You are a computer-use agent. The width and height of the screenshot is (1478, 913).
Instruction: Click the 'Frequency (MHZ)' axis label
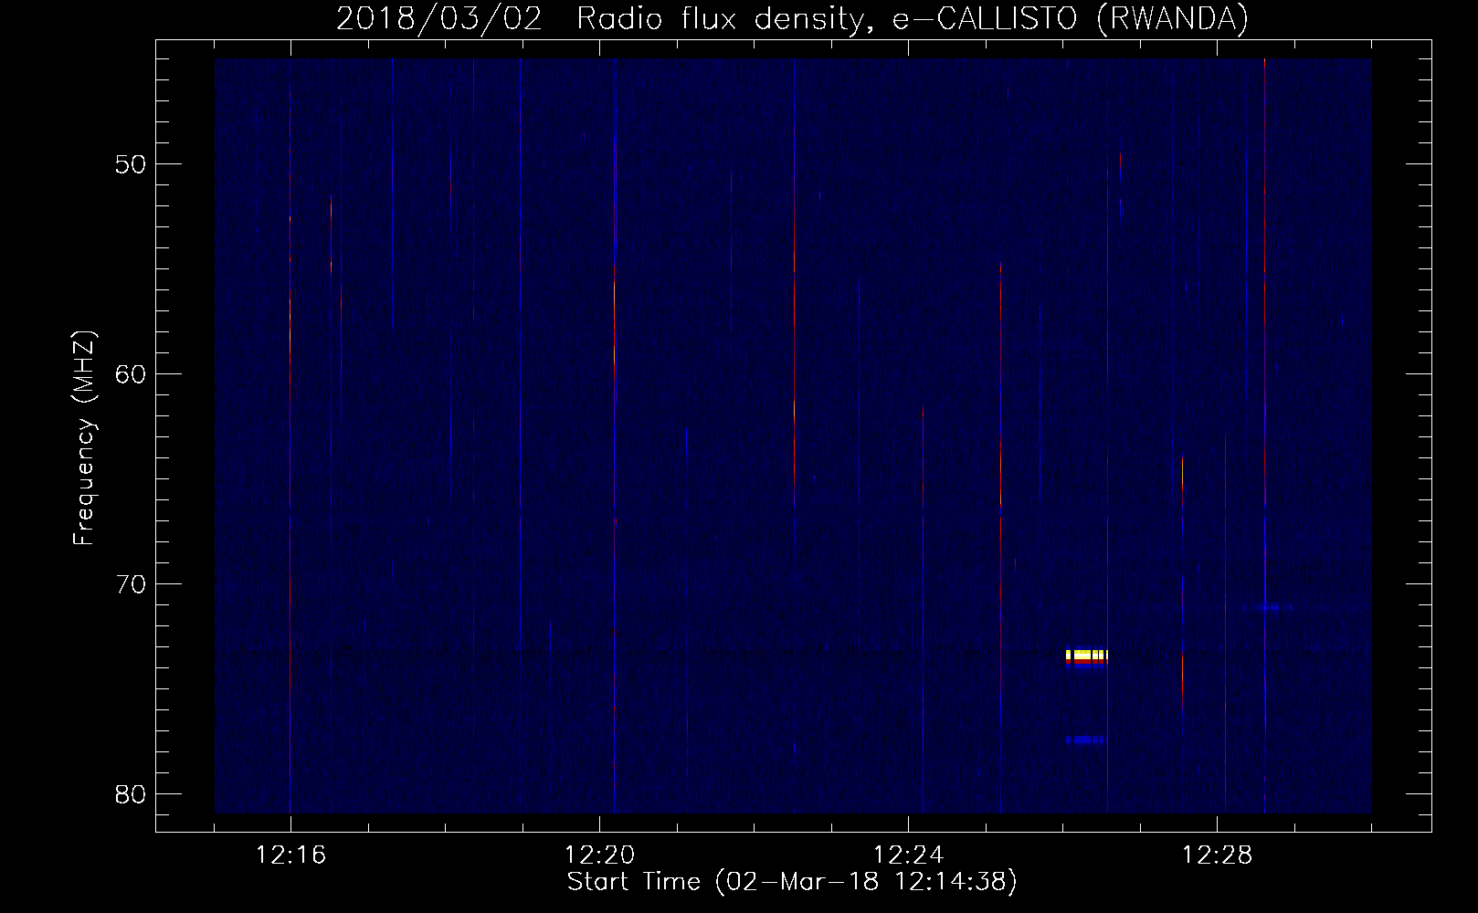pos(84,439)
